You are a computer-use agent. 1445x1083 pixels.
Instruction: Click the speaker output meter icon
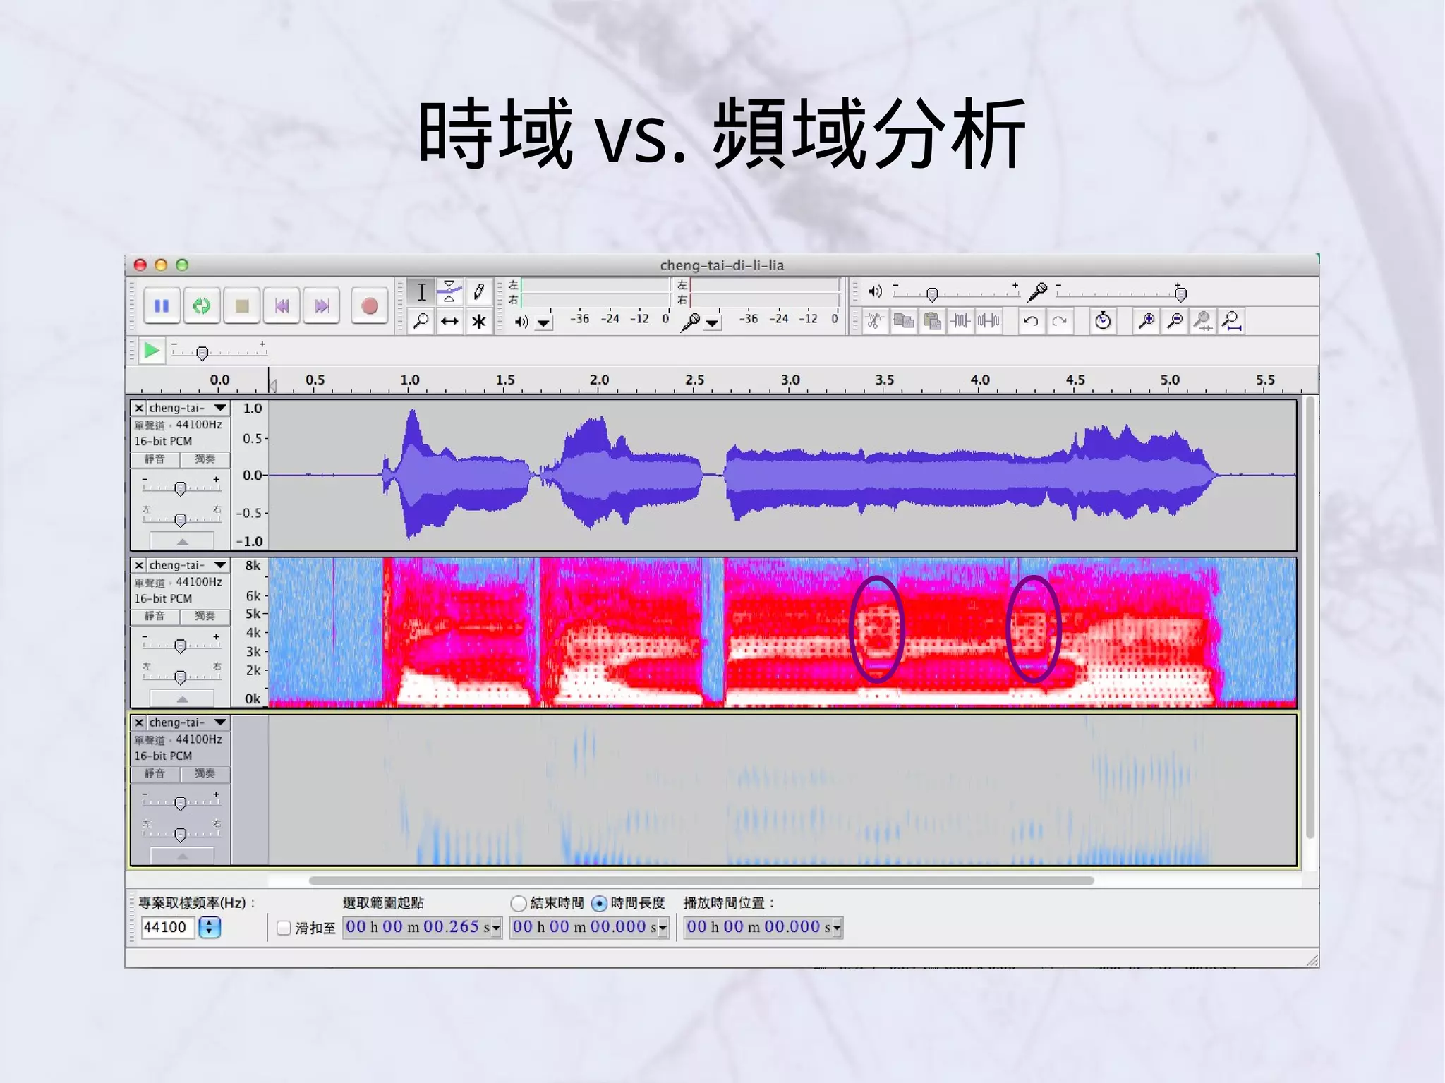coord(521,322)
